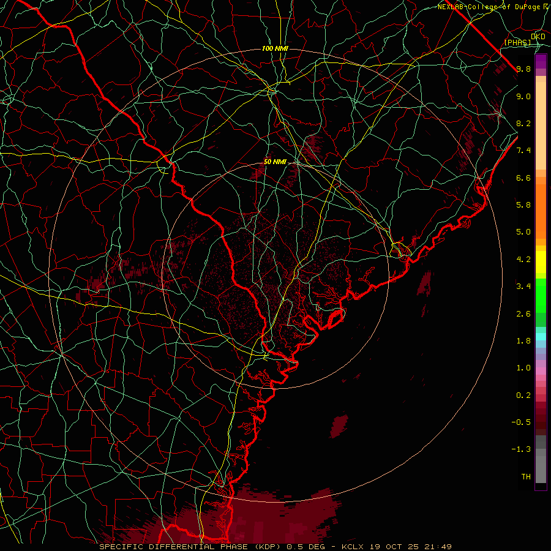Click the 3.4 scale value
This screenshot has width=551, height=551.
pos(523,287)
